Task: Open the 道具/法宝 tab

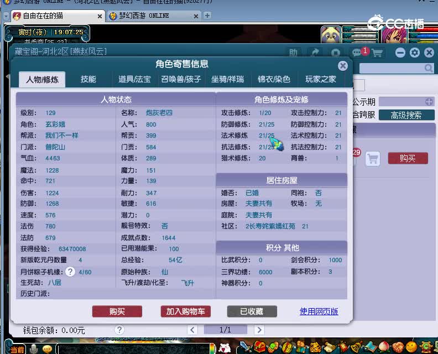Action: click(x=134, y=79)
